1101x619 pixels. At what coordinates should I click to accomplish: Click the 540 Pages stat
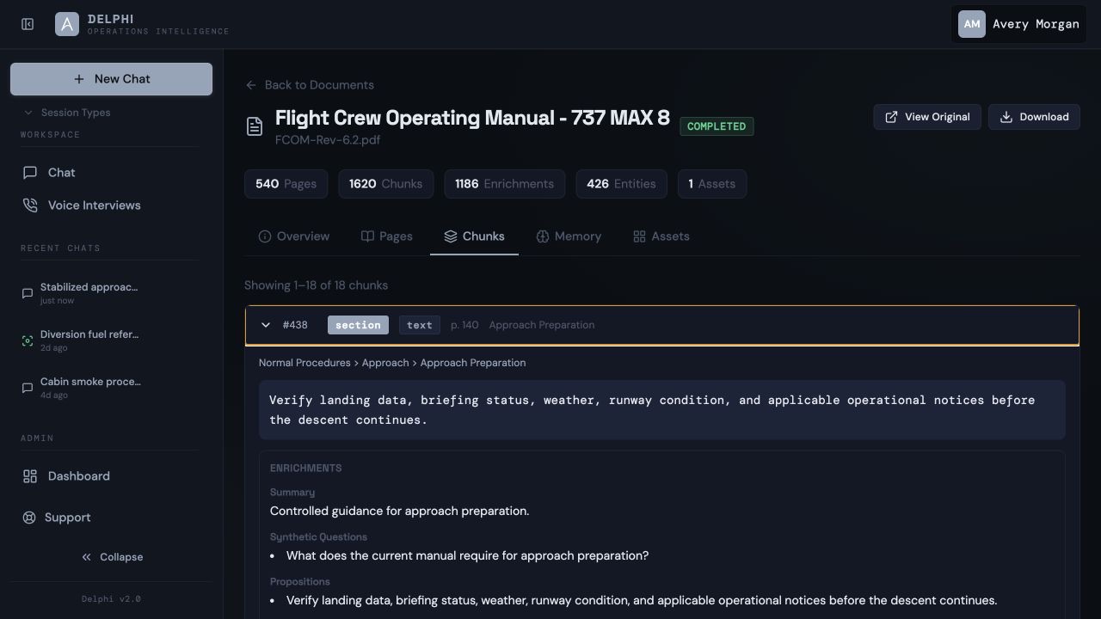pyautogui.click(x=286, y=184)
